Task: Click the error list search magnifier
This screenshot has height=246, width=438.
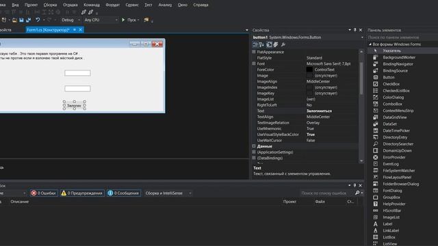Action: tap(357, 193)
